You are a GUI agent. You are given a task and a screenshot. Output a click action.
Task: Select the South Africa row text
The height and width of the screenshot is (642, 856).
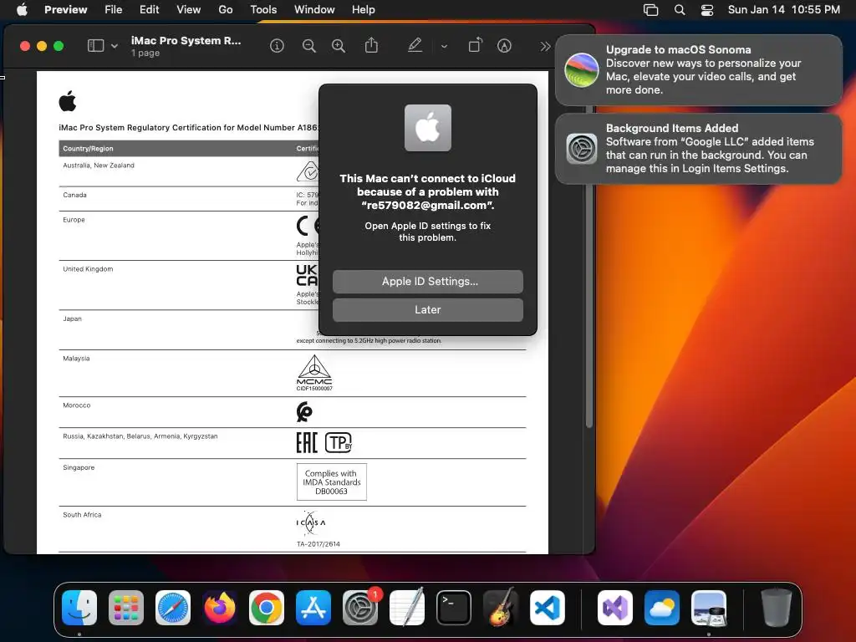click(82, 515)
